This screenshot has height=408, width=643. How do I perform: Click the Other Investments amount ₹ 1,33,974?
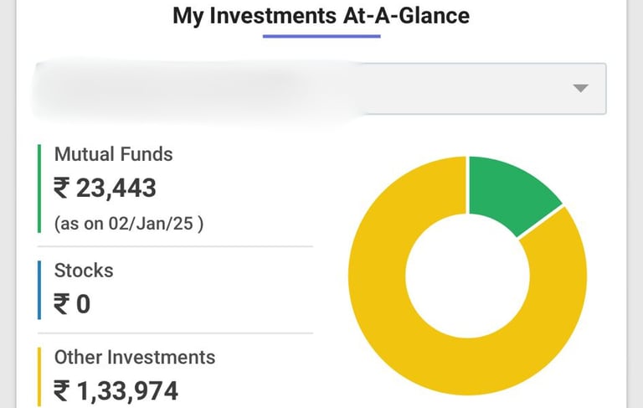pos(116,390)
